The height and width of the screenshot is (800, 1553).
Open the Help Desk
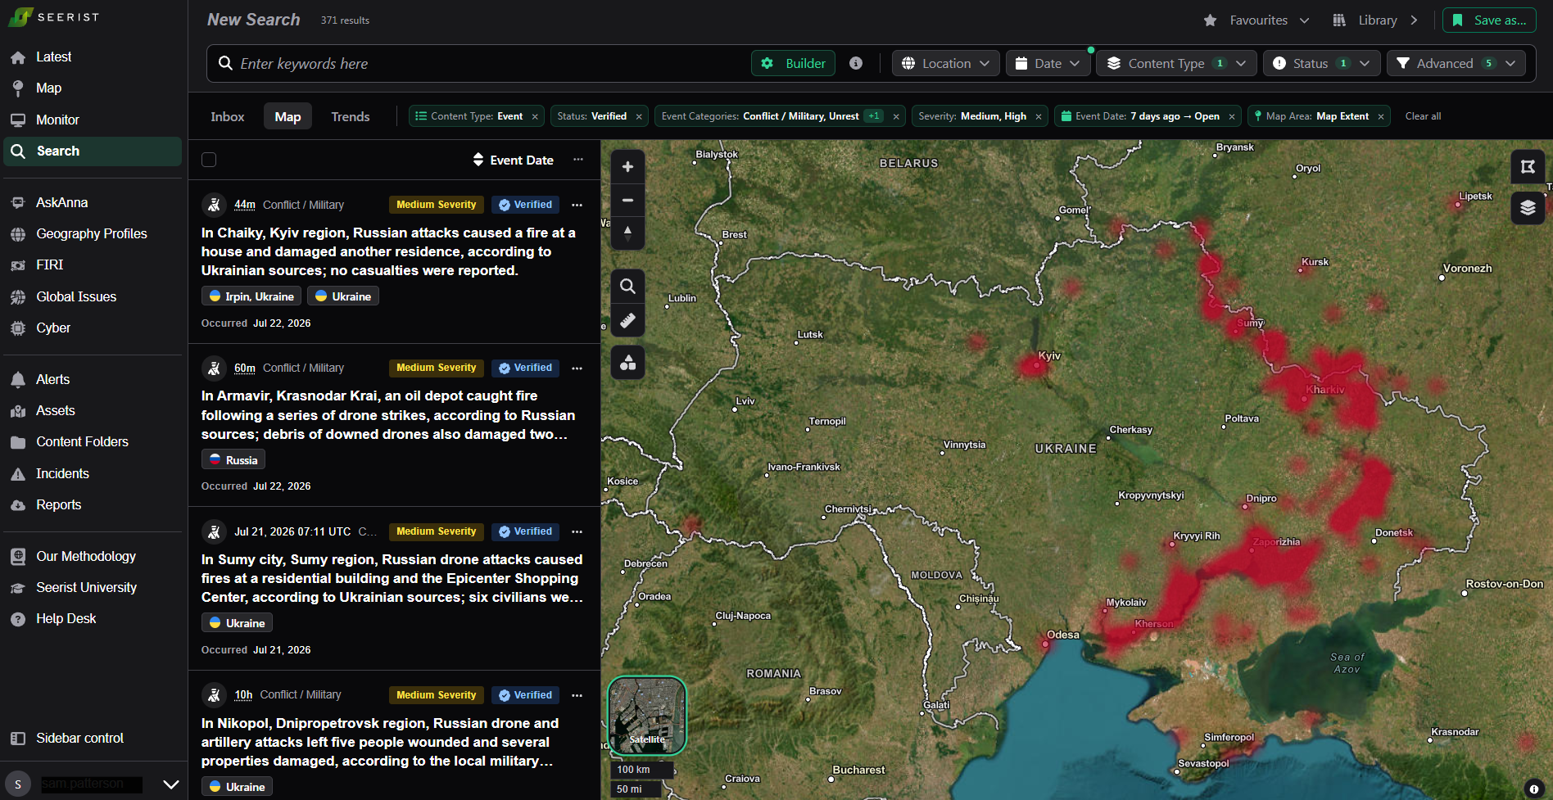point(66,618)
